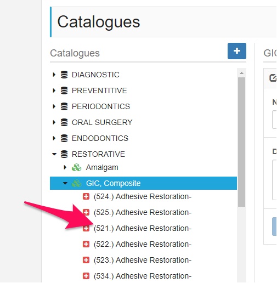Click the DIAGNOSTIC database stack icon
The image size is (277, 283).
pyautogui.click(x=64, y=75)
